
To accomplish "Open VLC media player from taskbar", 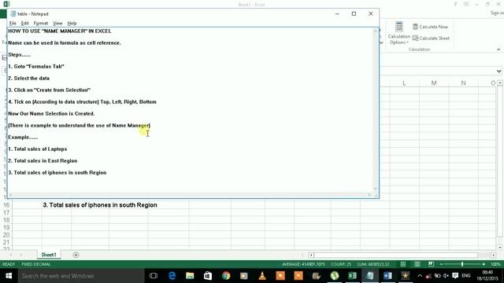I will coord(262,276).
